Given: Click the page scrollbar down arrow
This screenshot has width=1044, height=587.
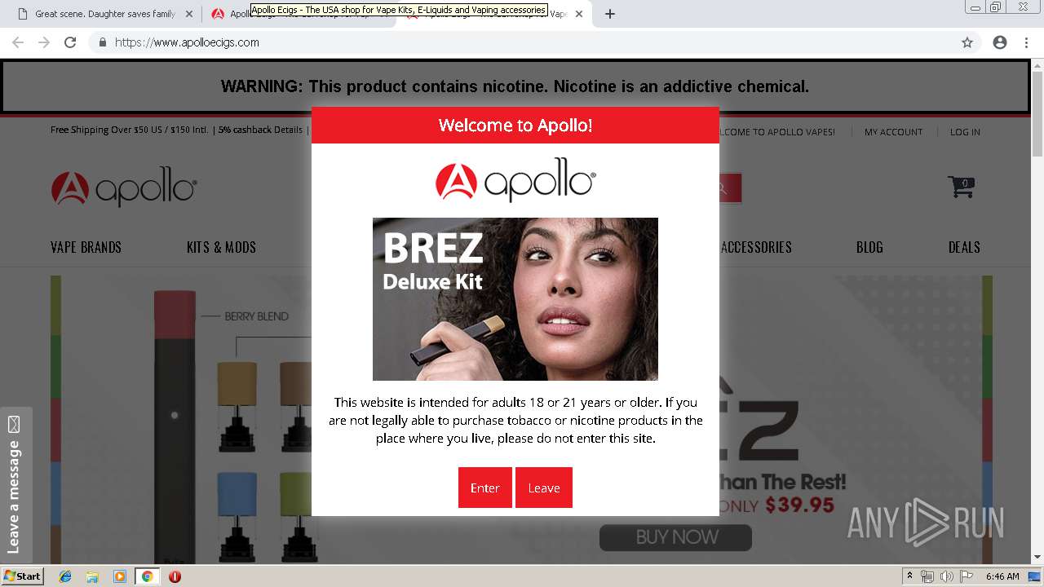Looking at the screenshot, I should [1037, 558].
